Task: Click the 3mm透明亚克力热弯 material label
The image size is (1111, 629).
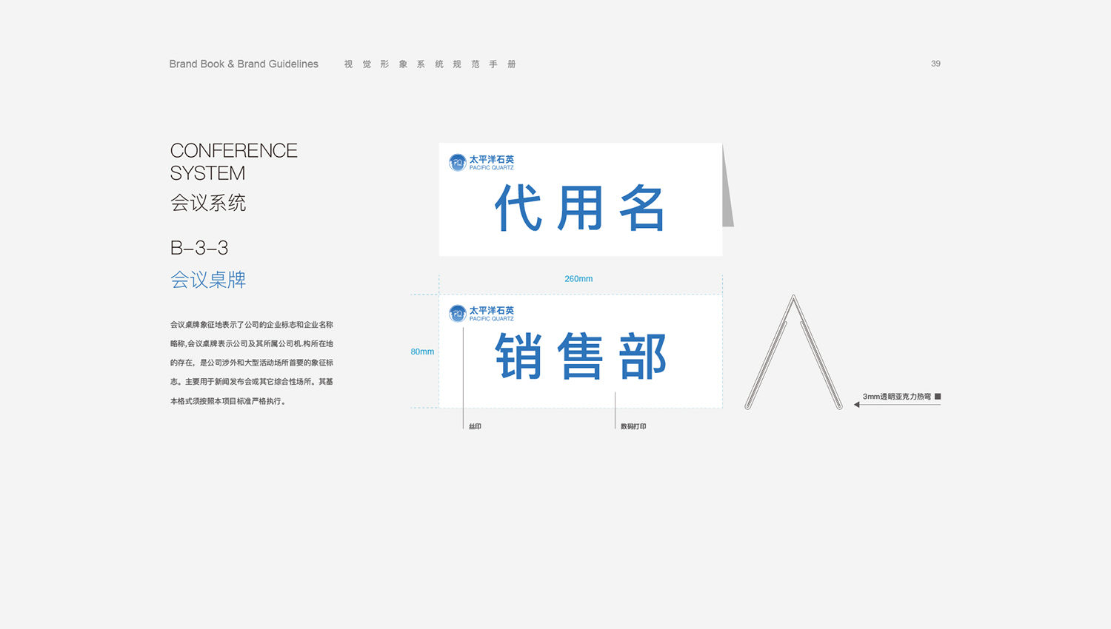Action: (896, 397)
